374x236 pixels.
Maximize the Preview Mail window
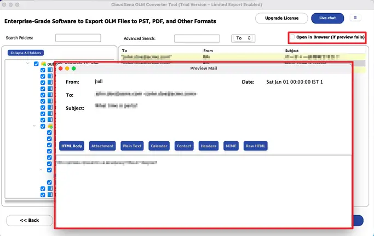point(74,68)
